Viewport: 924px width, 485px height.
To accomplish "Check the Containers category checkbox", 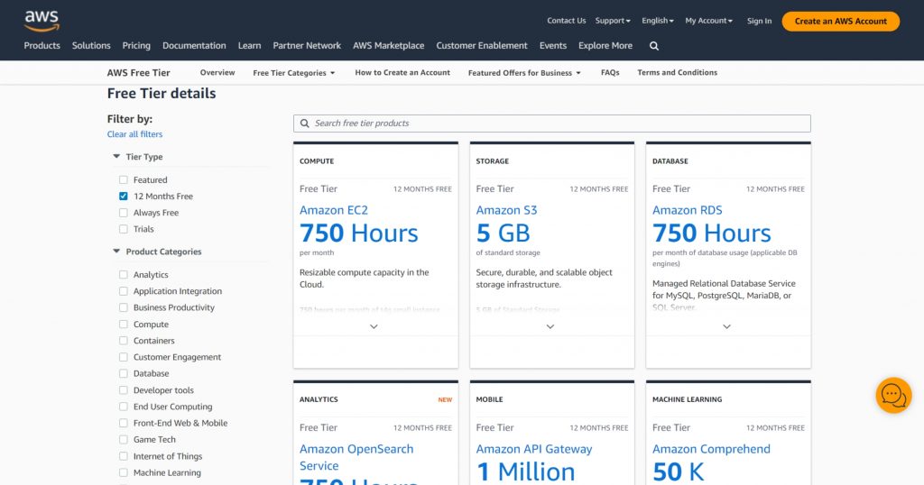I will (x=123, y=341).
